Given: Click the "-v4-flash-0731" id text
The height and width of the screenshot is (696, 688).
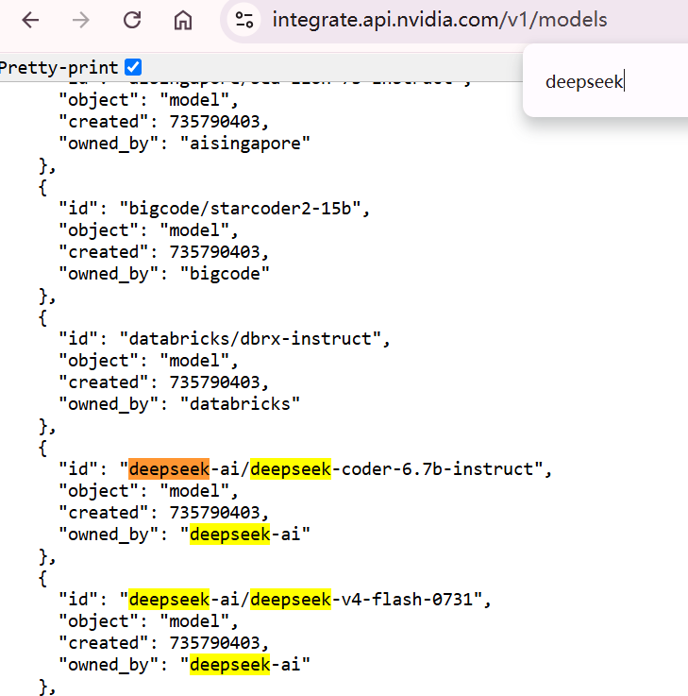Looking at the screenshot, I should pyautogui.click(x=402, y=600).
